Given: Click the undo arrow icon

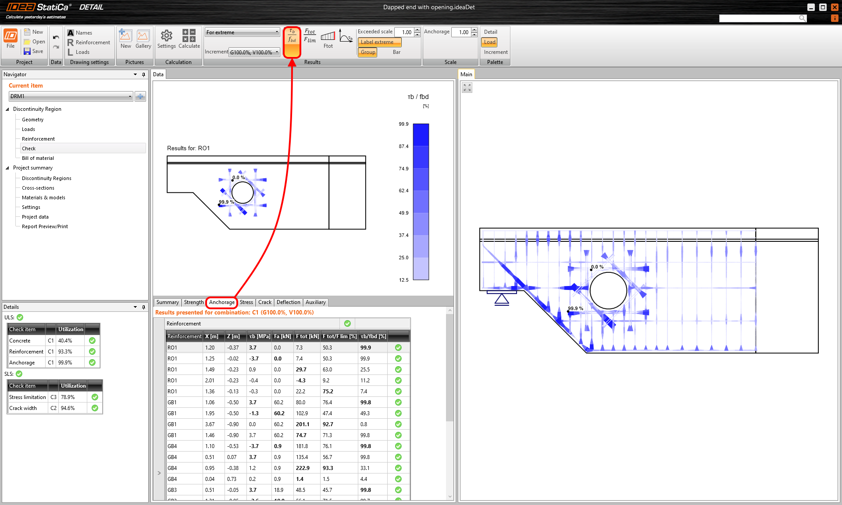Looking at the screenshot, I should 56,37.
